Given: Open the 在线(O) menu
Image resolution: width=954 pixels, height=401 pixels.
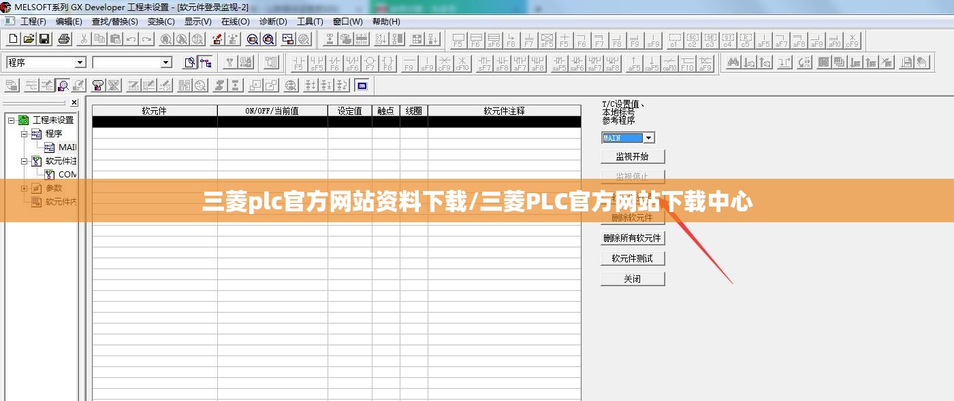Looking at the screenshot, I should [236, 21].
